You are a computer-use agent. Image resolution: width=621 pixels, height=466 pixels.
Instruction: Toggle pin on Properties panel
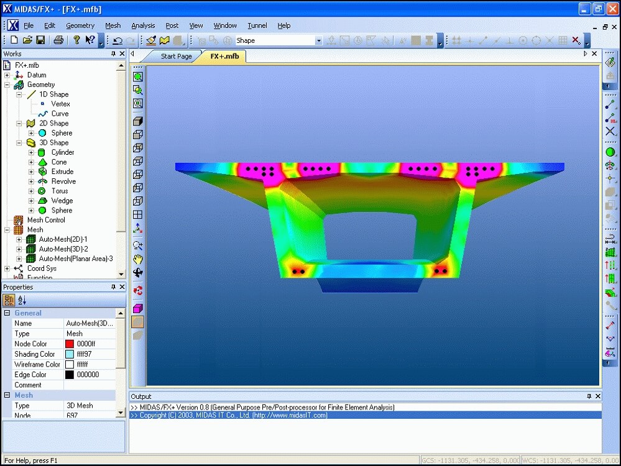(113, 287)
